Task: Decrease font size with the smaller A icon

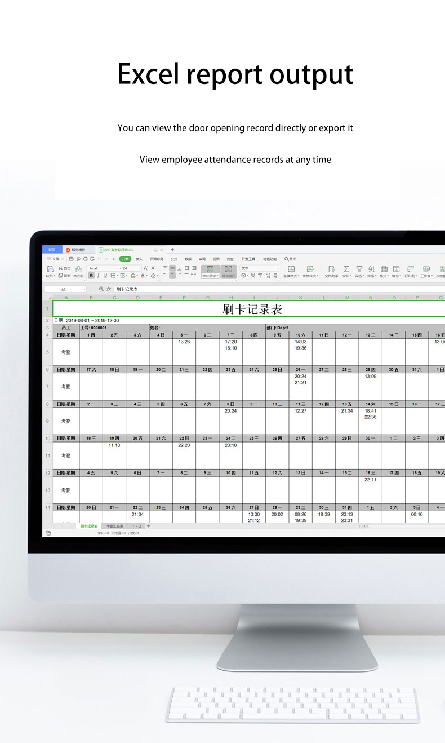Action: point(153,268)
